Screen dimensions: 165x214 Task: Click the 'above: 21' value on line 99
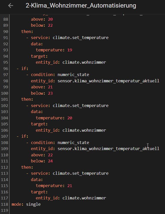(50, 87)
